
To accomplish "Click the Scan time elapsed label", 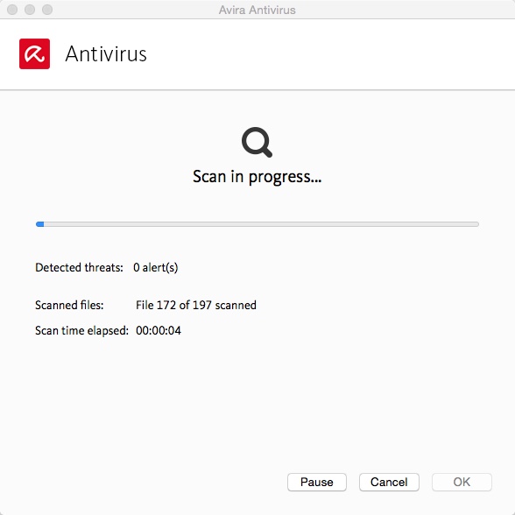I will pos(81,331).
